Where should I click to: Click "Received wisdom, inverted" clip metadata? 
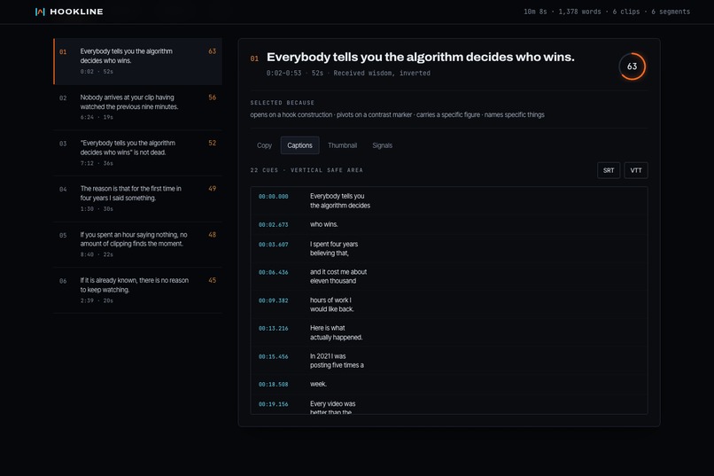382,73
